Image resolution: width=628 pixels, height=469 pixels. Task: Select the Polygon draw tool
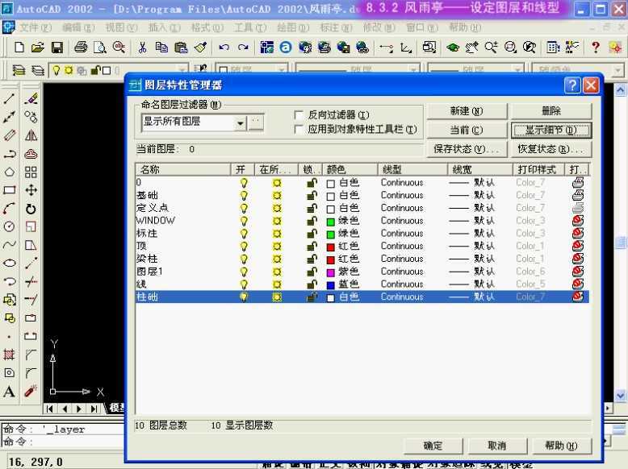point(10,172)
